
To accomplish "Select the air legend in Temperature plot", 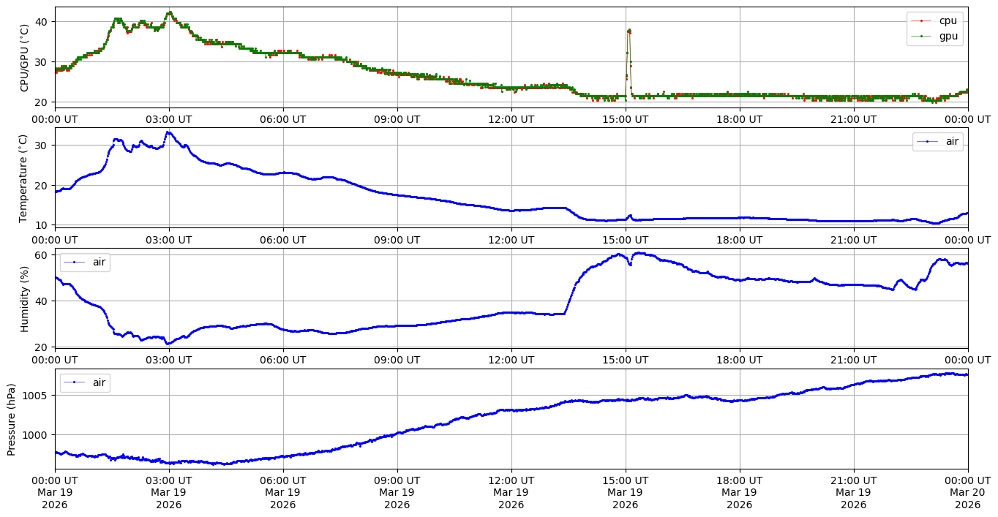I will [x=952, y=141].
